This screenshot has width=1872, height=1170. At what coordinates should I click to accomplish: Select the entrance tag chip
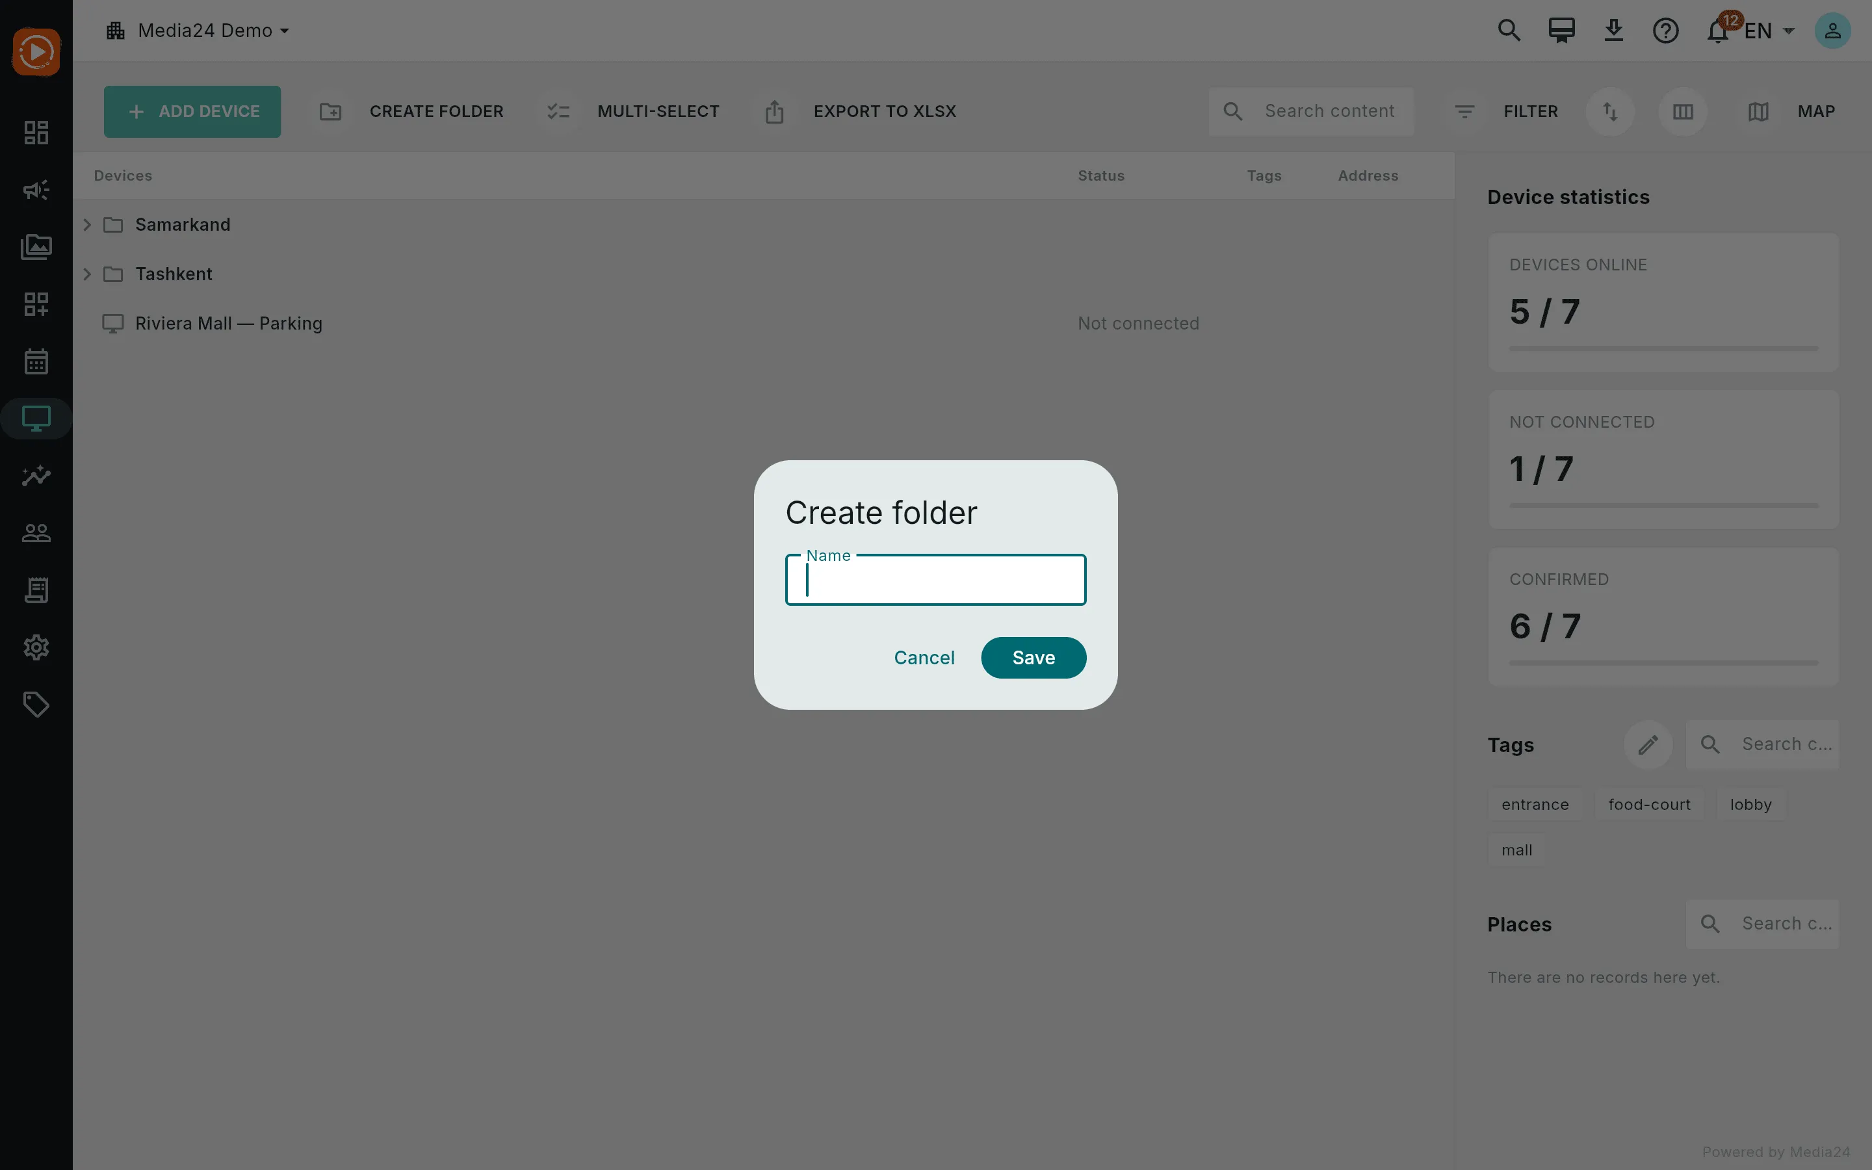(1535, 805)
